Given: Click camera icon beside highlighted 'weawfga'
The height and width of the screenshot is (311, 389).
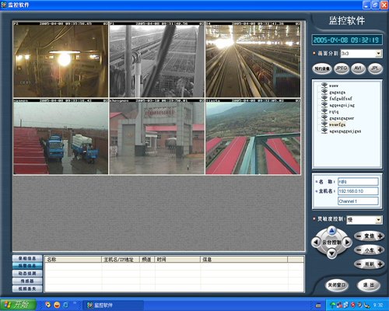Looking at the screenshot, I should (324, 124).
